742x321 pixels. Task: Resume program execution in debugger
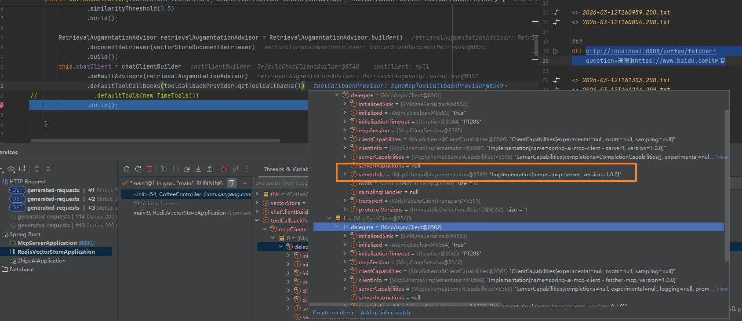tap(164, 169)
